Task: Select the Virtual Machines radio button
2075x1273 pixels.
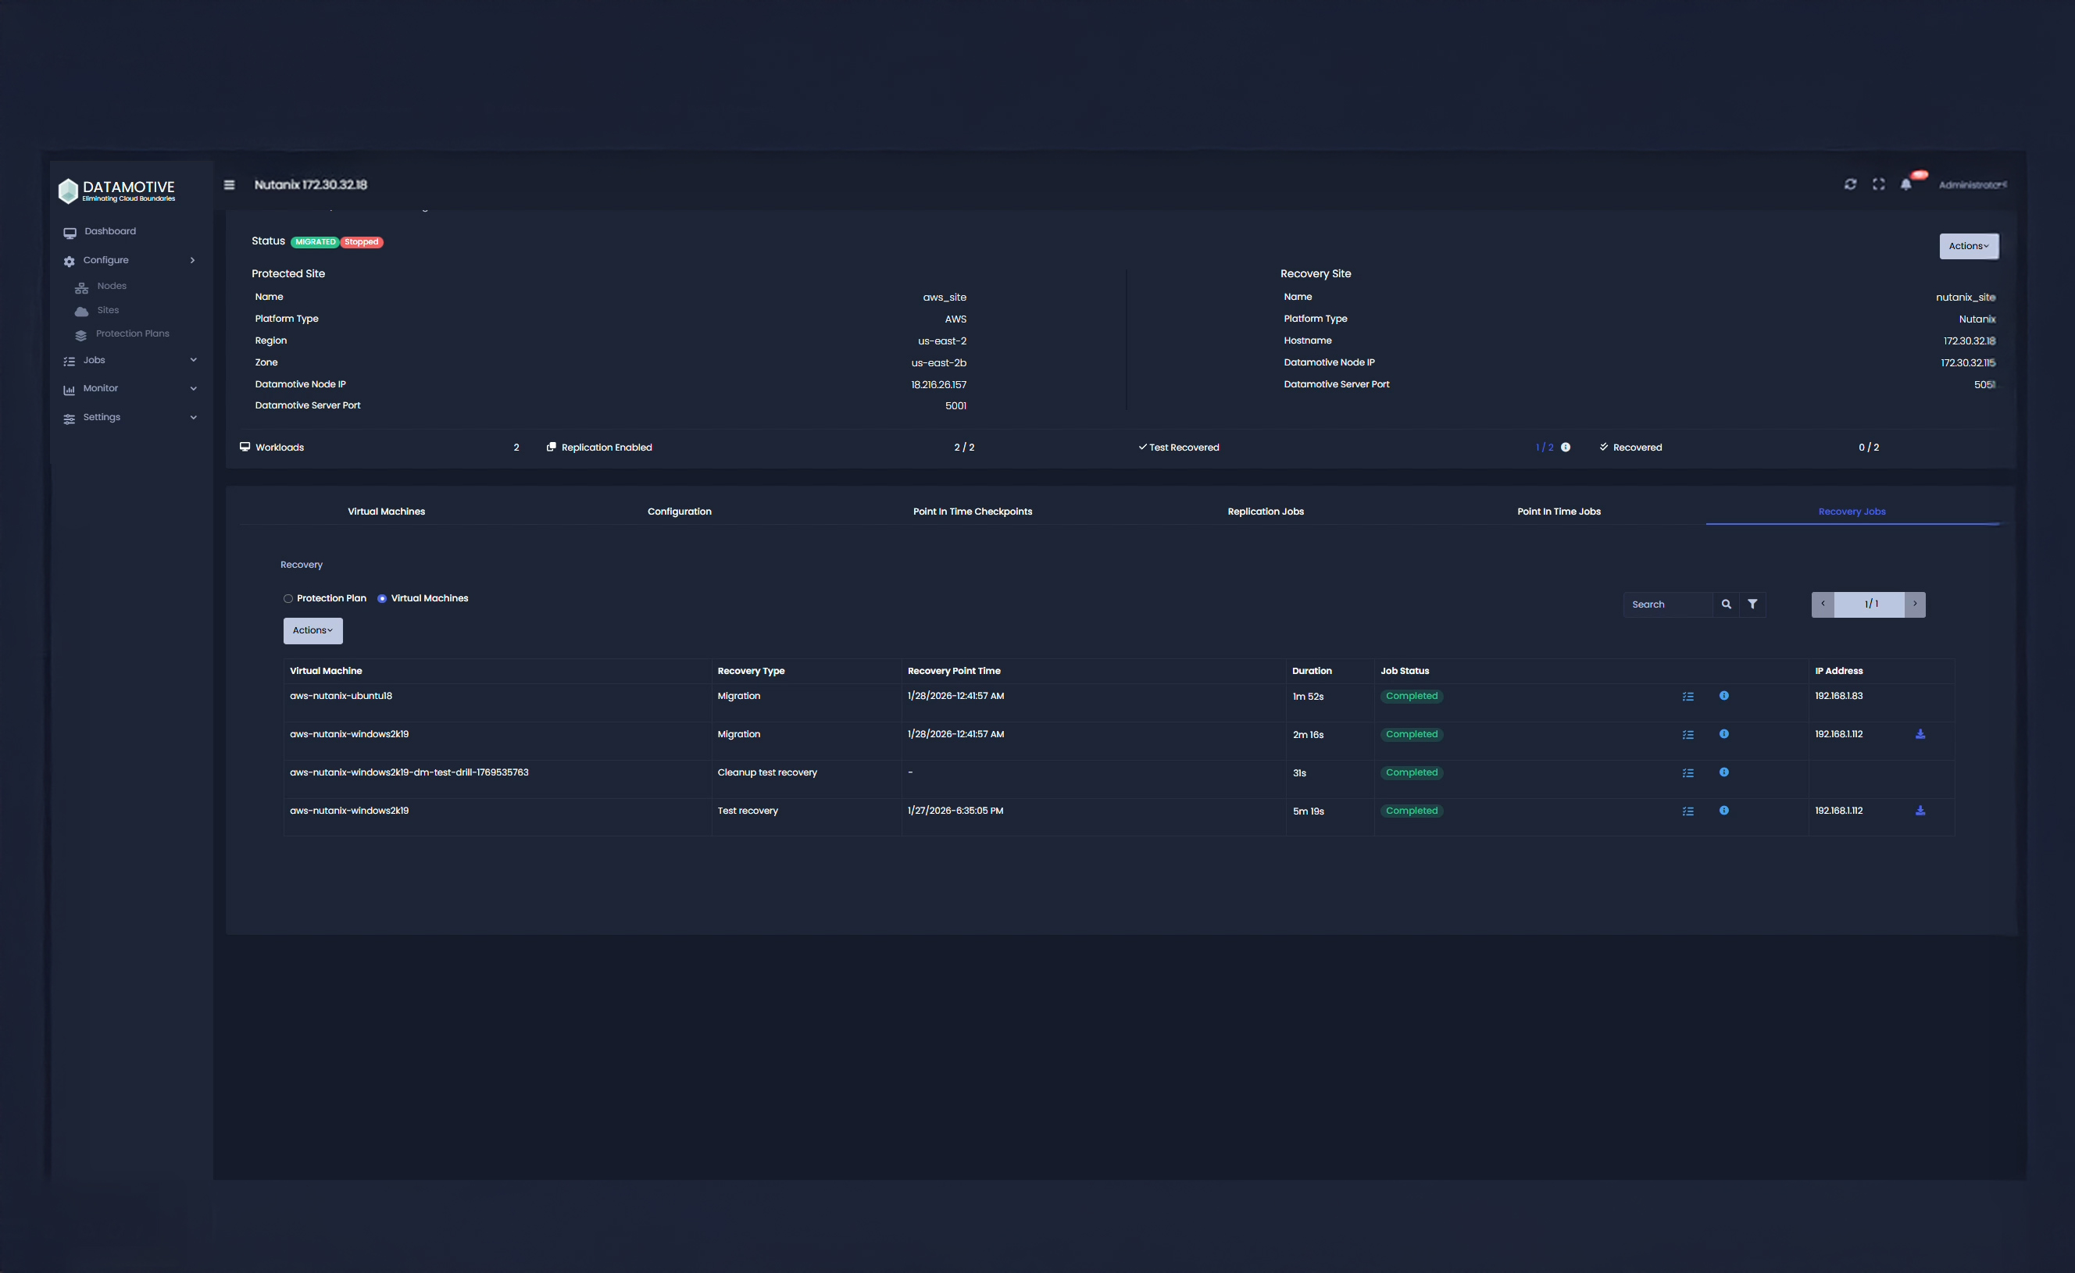Action: tap(382, 597)
